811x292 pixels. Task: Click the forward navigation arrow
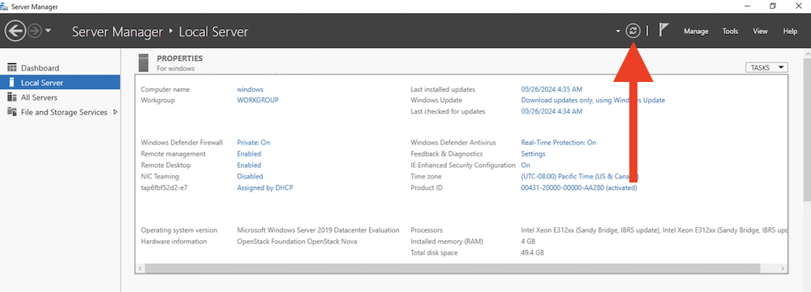pyautogui.click(x=34, y=31)
